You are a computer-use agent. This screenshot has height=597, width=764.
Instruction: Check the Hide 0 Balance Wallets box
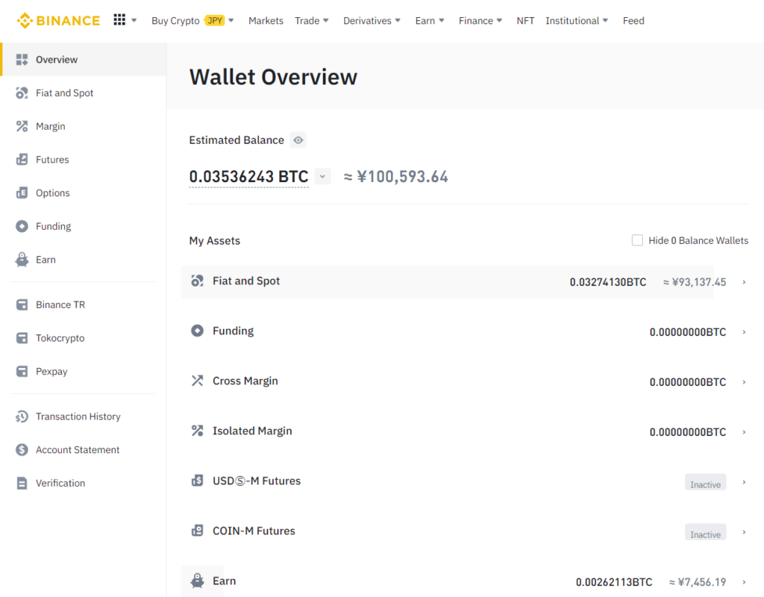[x=637, y=240]
